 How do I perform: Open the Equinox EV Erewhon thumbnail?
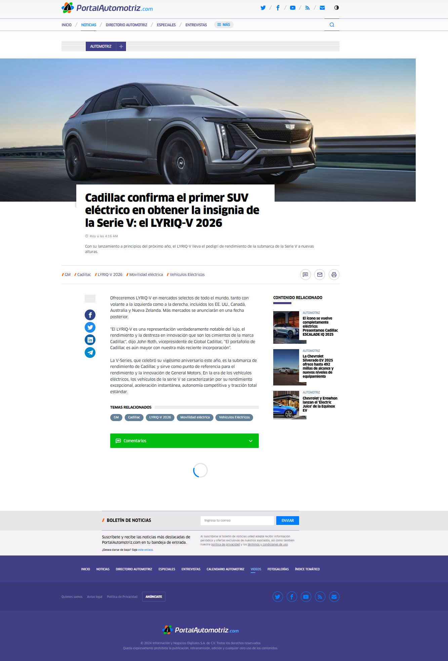pos(286,405)
